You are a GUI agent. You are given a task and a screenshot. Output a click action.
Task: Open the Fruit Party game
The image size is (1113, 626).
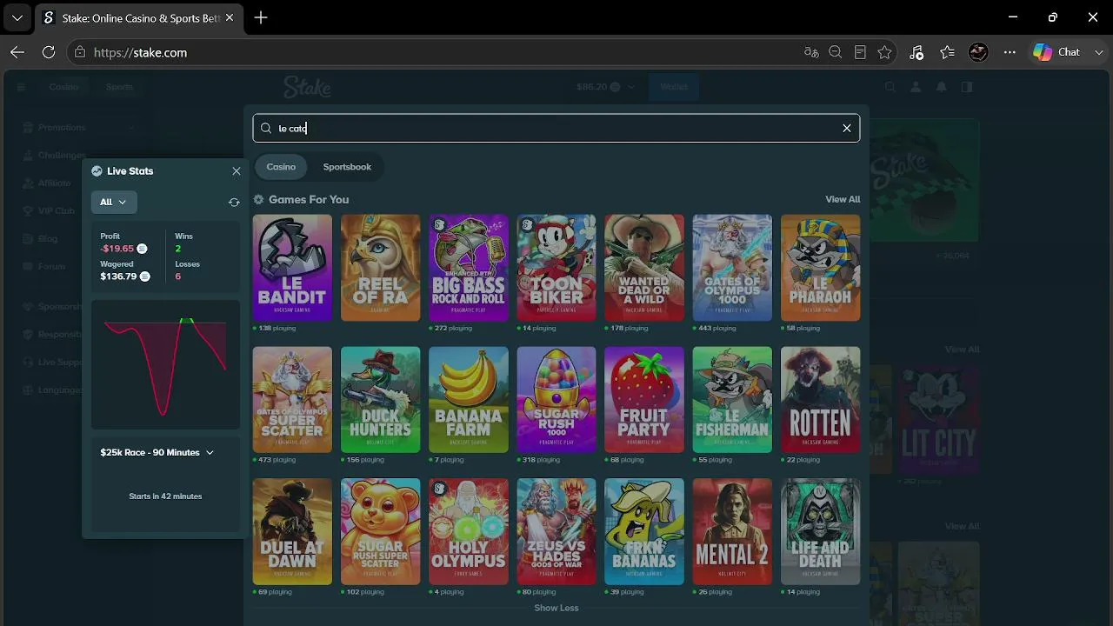tap(644, 400)
